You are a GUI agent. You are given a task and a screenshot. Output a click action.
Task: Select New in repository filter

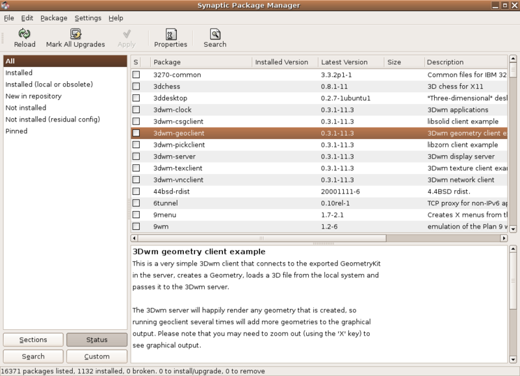coord(65,96)
